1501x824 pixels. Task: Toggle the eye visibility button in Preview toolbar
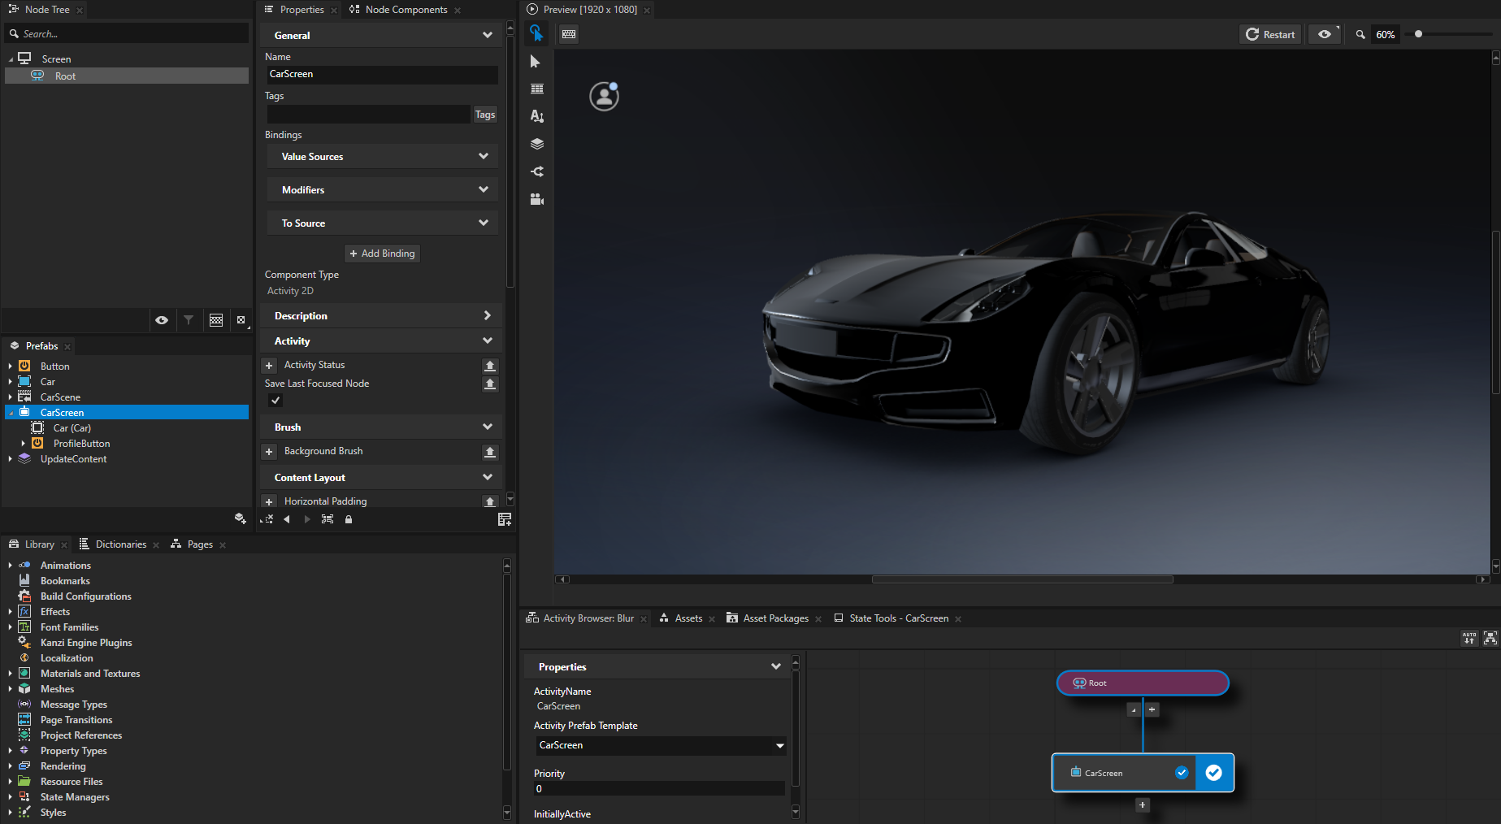click(x=1325, y=34)
